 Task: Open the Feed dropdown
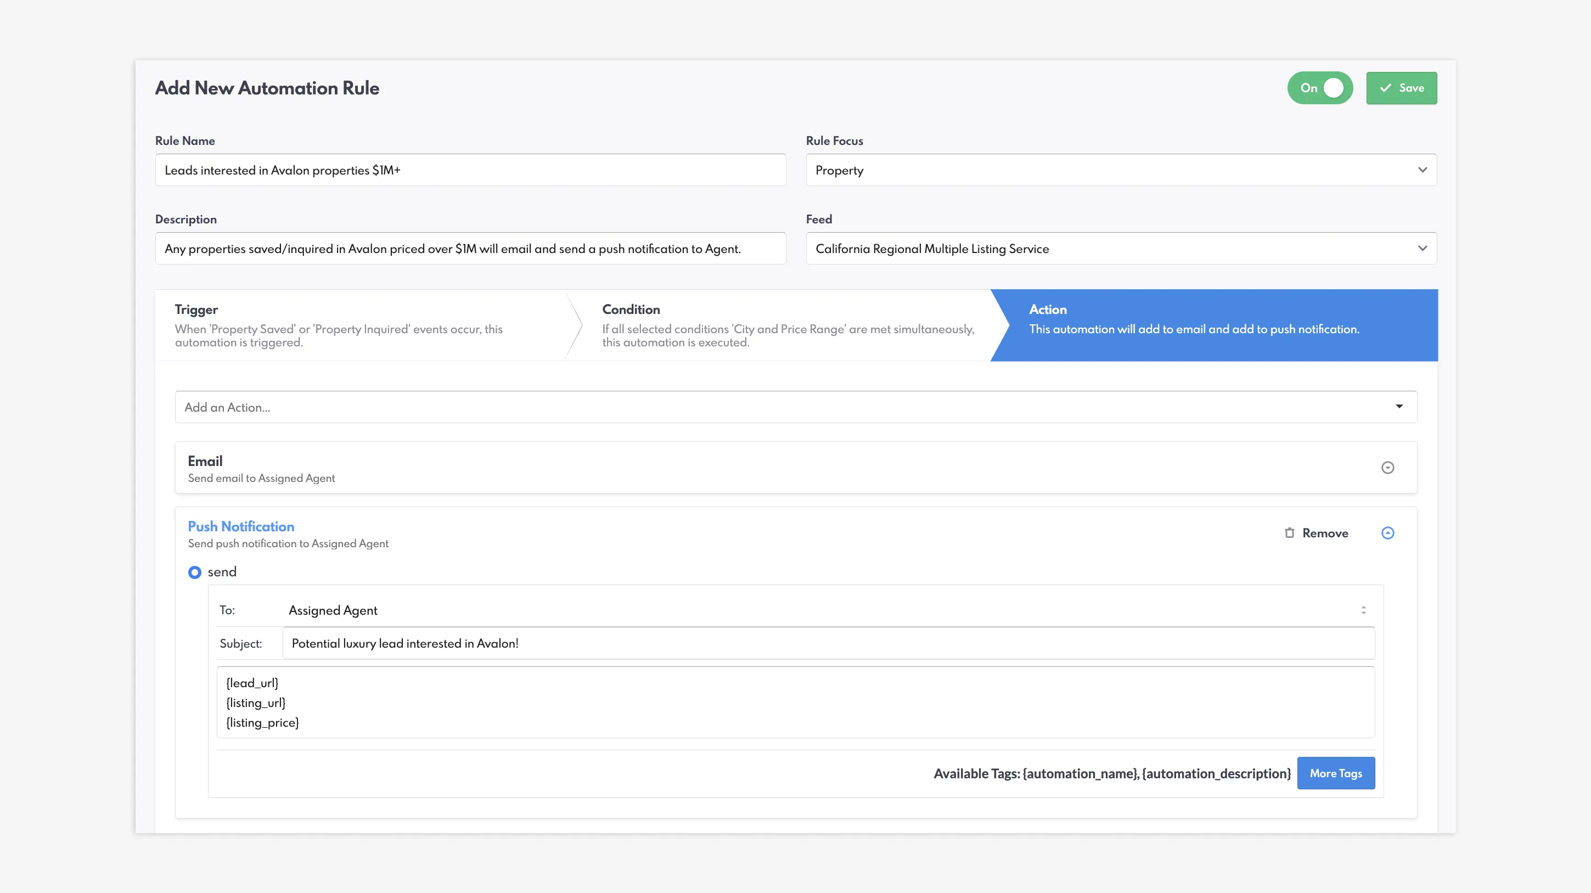tap(1121, 248)
